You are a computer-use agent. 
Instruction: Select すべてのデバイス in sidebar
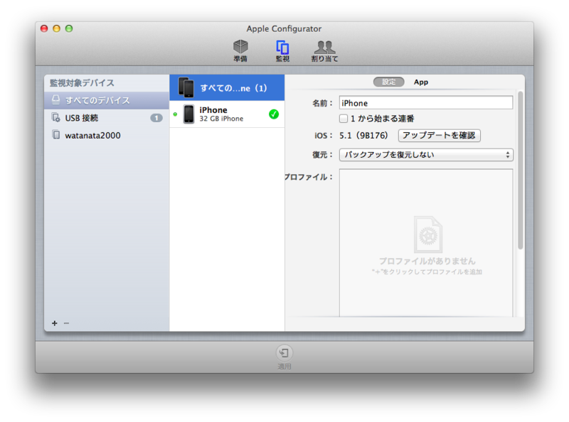click(x=107, y=100)
